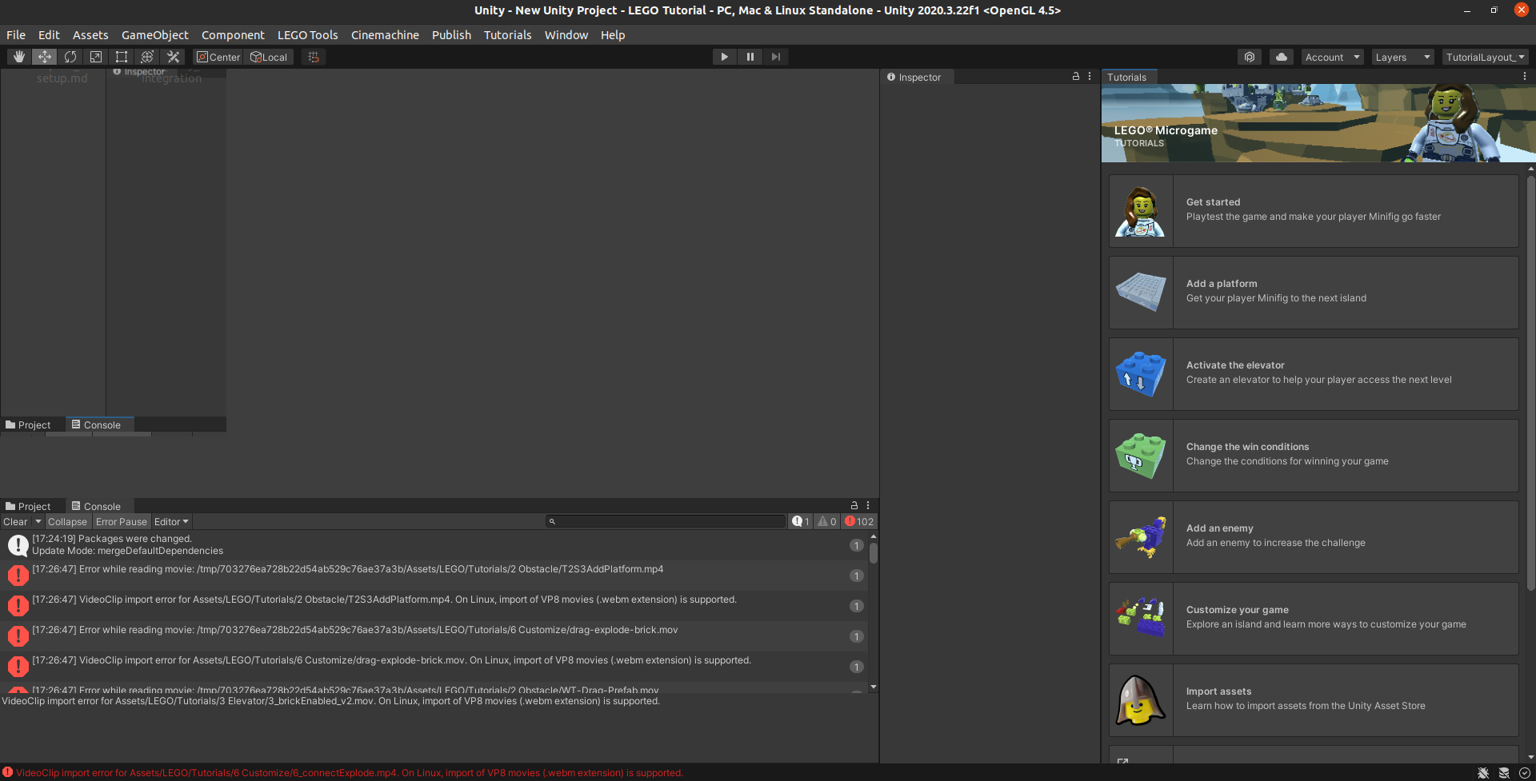
Task: Select the Rotate tool
Action: coord(70,57)
